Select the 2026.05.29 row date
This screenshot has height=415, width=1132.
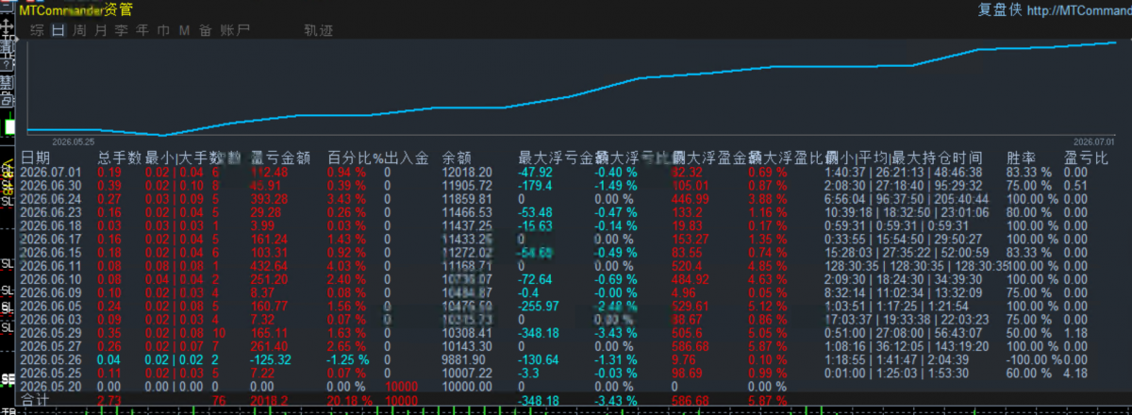pos(50,334)
